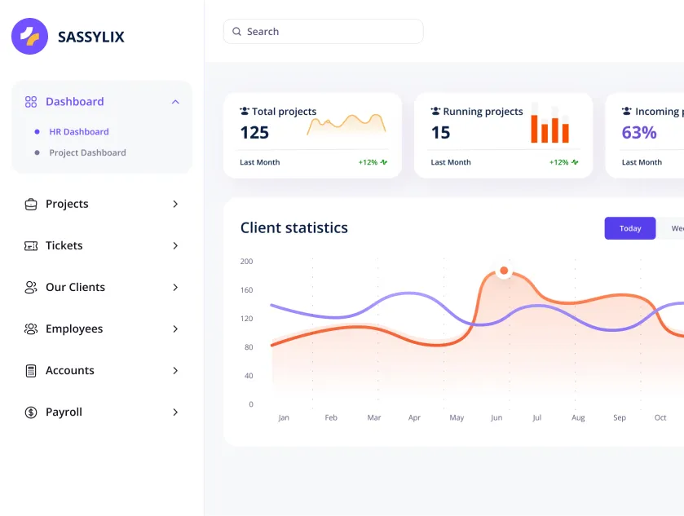684x516 pixels.
Task: Focus the Search input field
Action: (323, 32)
